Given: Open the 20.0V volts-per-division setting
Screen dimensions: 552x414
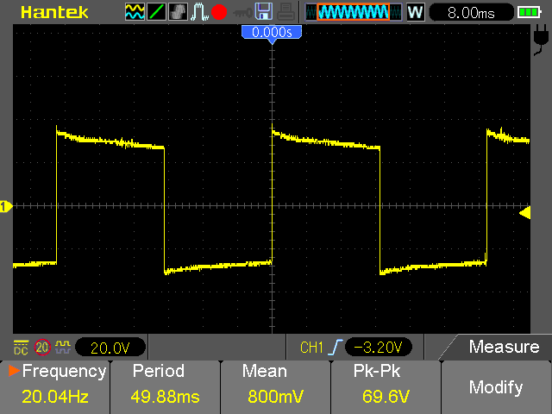Looking at the screenshot, I should 110,348.
